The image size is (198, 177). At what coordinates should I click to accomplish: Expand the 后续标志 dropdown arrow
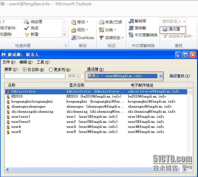(123, 38)
